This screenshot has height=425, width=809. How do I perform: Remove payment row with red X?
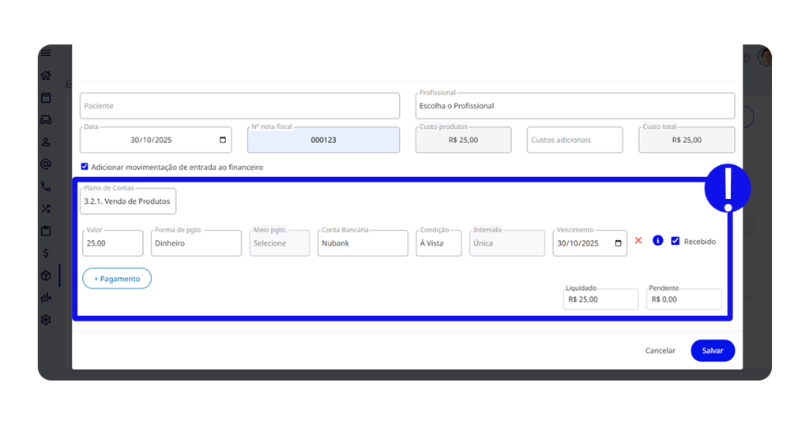coord(638,241)
